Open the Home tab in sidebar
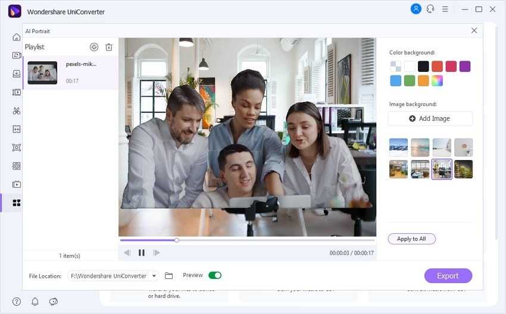This screenshot has width=506, height=314. pyautogui.click(x=17, y=37)
